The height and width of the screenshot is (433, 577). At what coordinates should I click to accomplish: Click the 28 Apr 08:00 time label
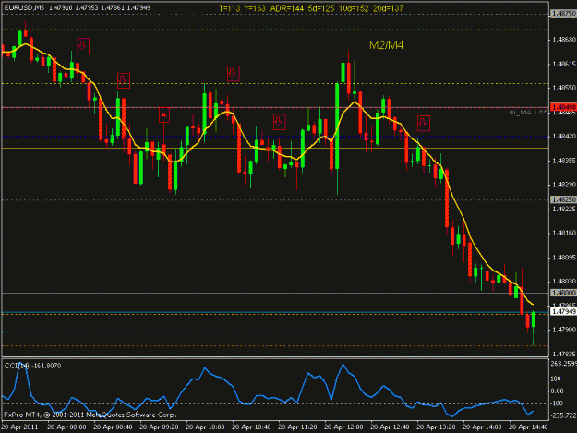pyautogui.click(x=66, y=427)
